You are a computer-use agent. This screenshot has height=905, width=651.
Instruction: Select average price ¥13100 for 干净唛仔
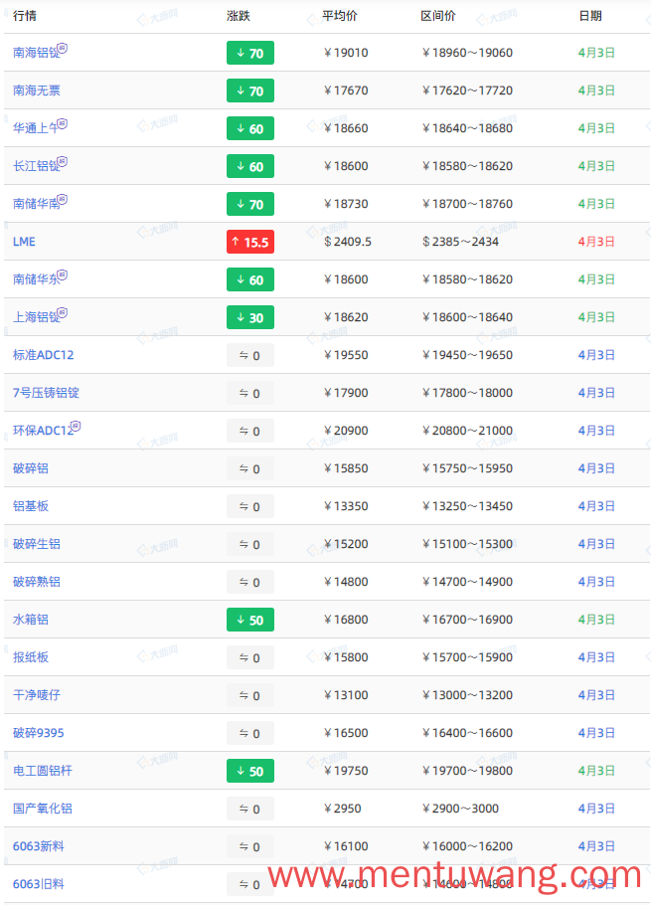(x=346, y=695)
